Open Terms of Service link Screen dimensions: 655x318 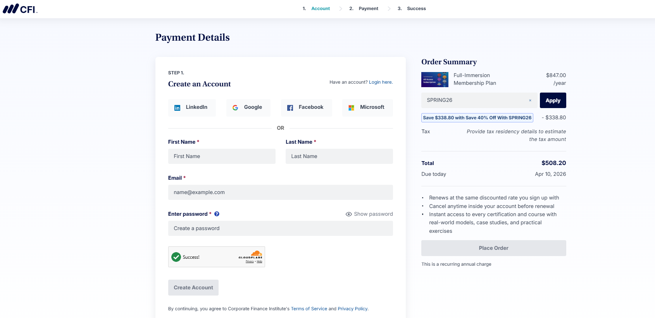coord(309,309)
